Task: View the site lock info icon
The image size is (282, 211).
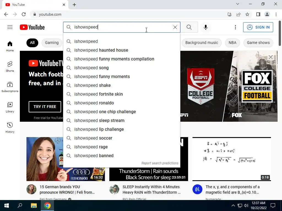Action: [35, 14]
